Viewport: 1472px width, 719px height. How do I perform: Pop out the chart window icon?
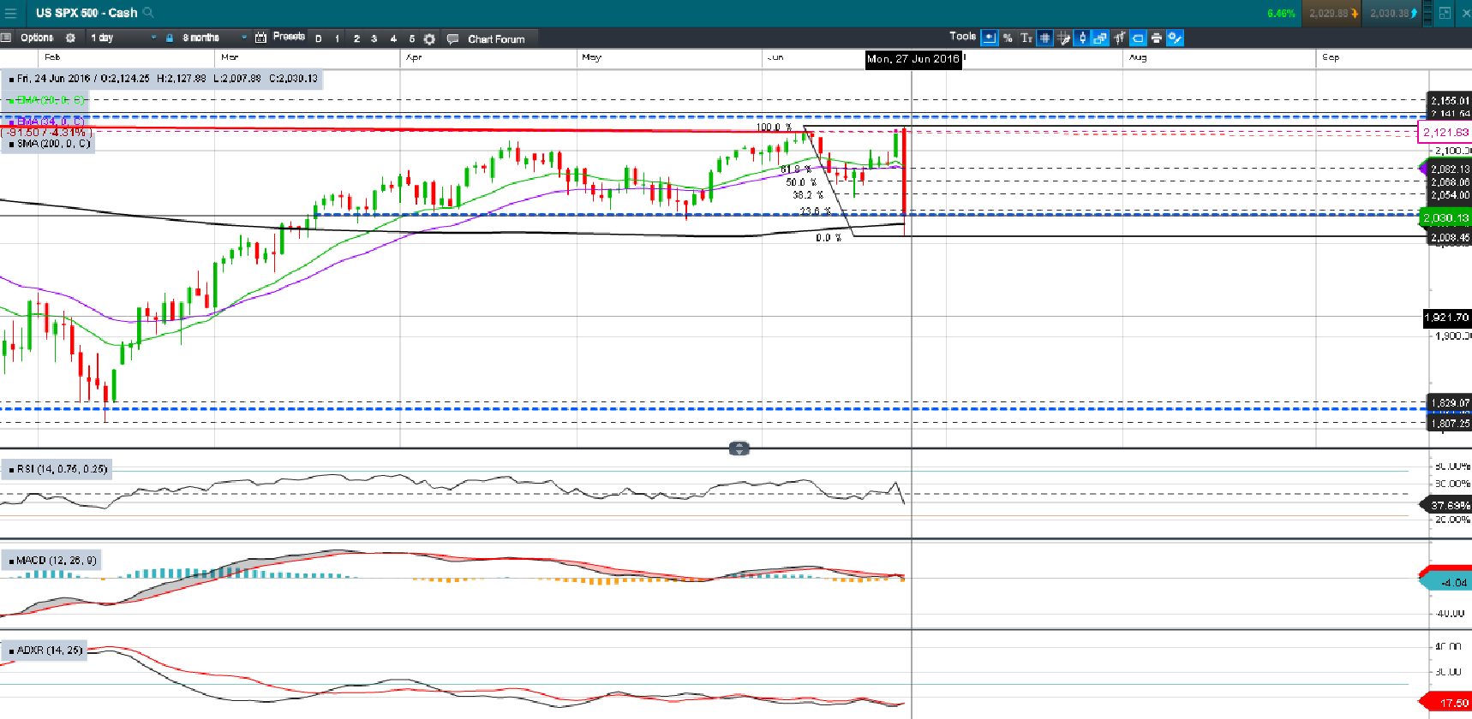pos(1445,13)
